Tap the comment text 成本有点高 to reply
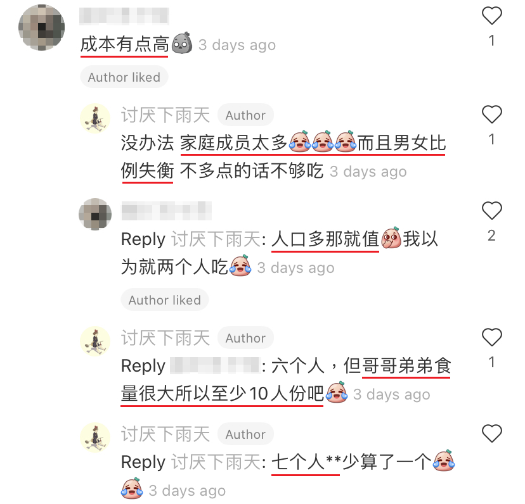Viewport: 525px width, 504px height. (x=124, y=44)
